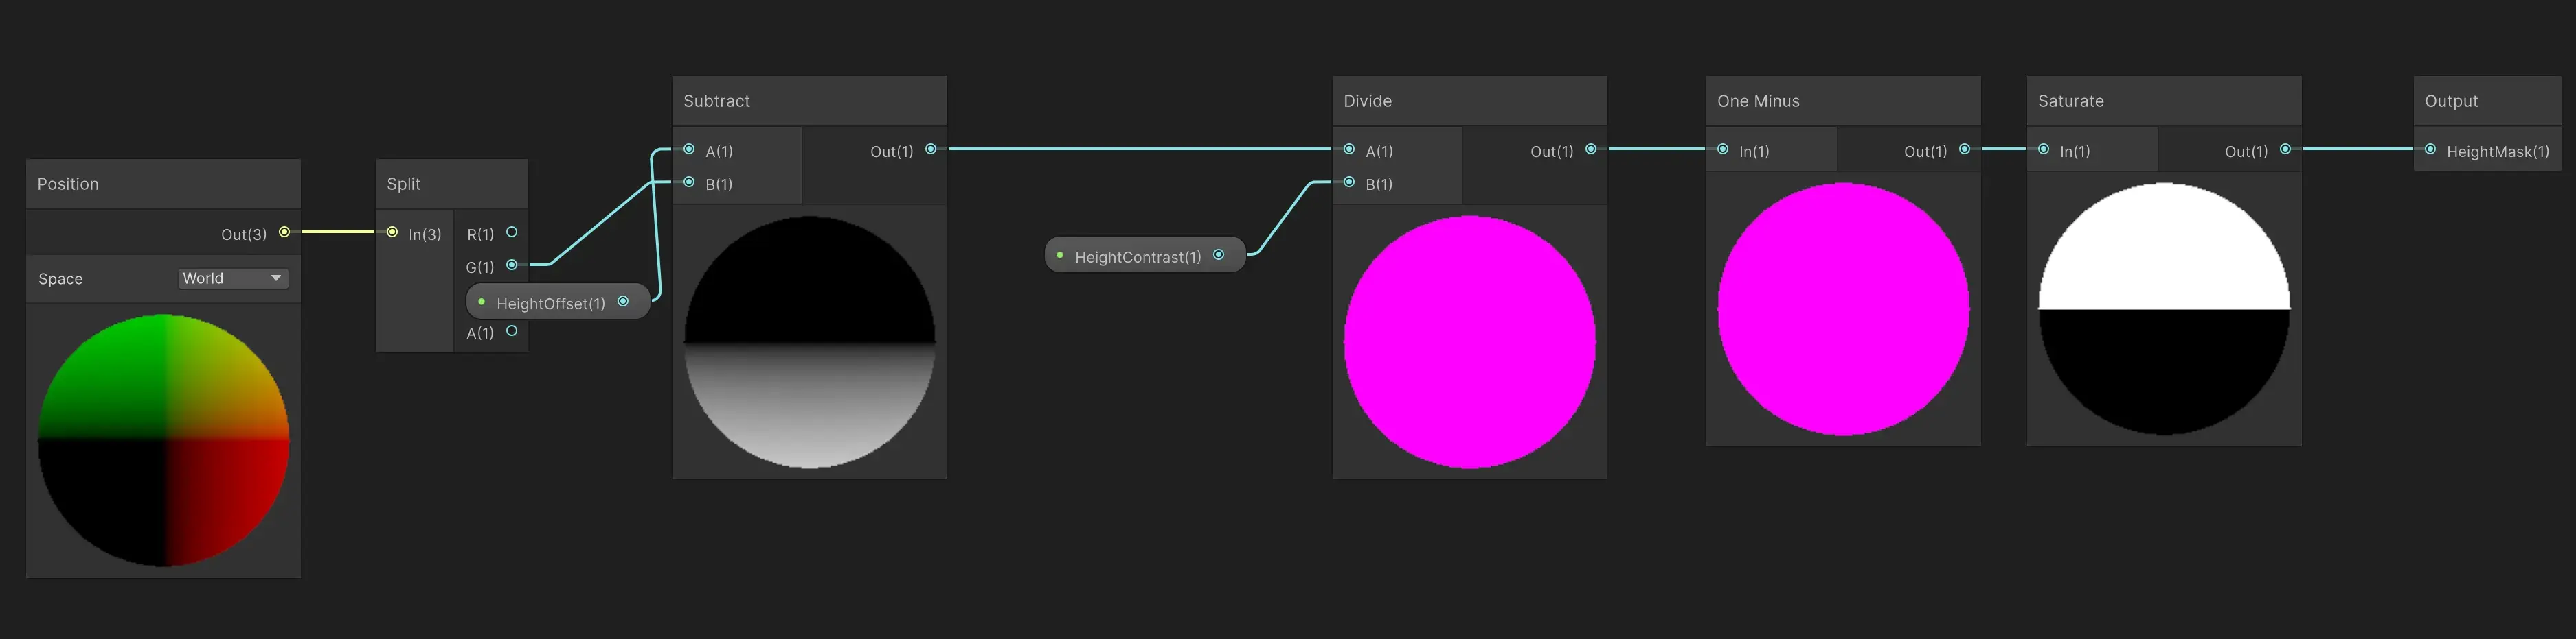Image resolution: width=2576 pixels, height=639 pixels.
Task: Select the Divide node header
Action: click(1470, 101)
